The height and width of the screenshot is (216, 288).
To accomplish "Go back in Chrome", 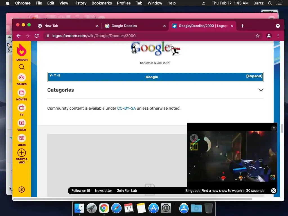I will pos(19,36).
